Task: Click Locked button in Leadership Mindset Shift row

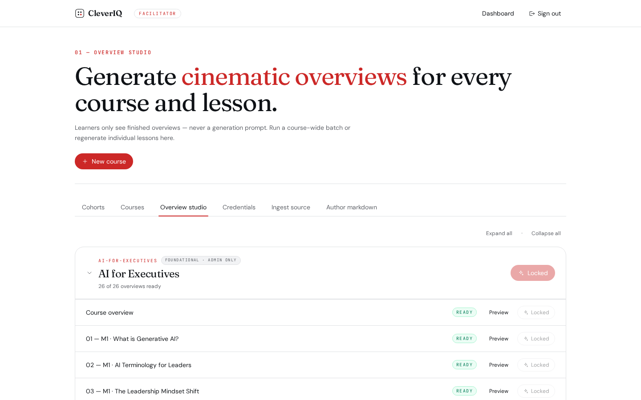Action: 536,391
